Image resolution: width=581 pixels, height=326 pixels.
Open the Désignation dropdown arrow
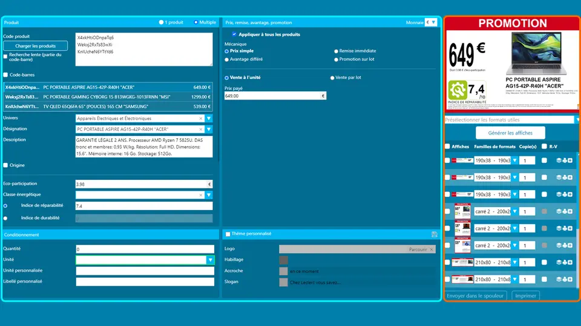pos(209,129)
